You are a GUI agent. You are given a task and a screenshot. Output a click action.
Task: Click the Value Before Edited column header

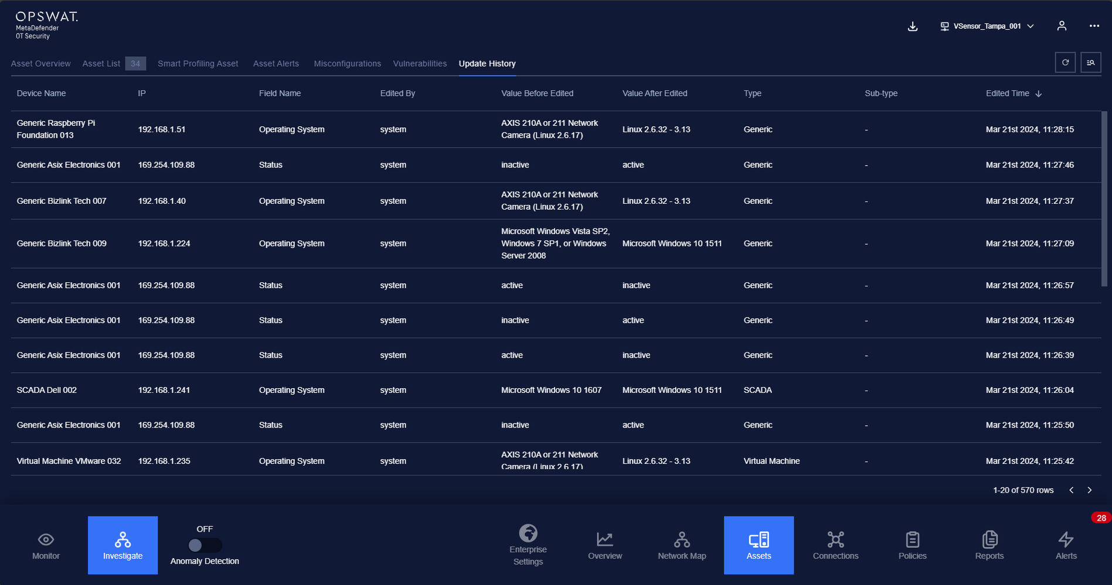pos(537,93)
